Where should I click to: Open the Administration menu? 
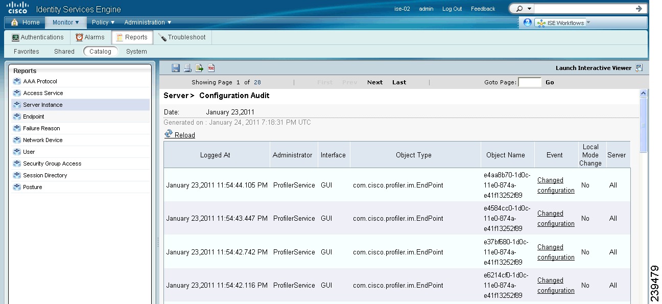[x=148, y=22]
